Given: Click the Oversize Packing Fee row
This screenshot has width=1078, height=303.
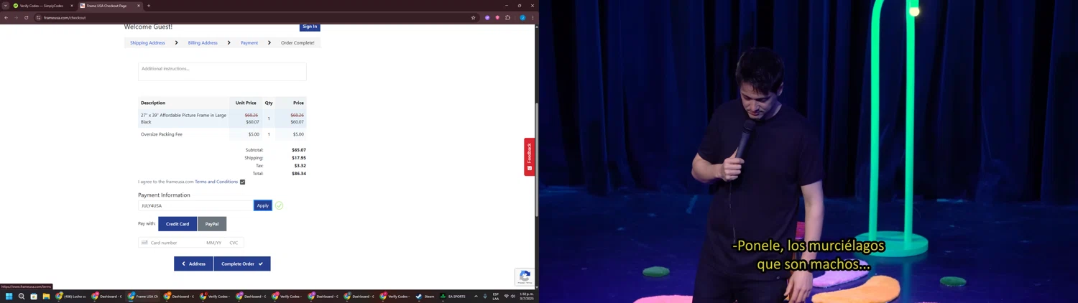Looking at the screenshot, I should [x=222, y=134].
